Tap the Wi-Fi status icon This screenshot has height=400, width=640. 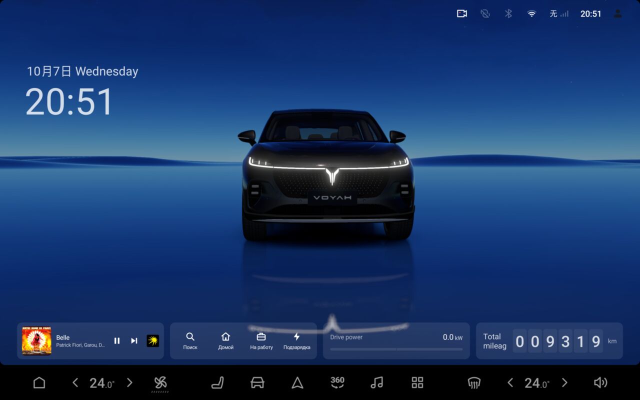pos(531,13)
